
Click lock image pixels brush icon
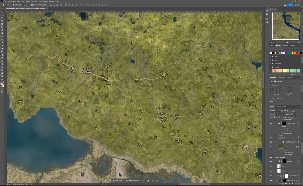277,117
